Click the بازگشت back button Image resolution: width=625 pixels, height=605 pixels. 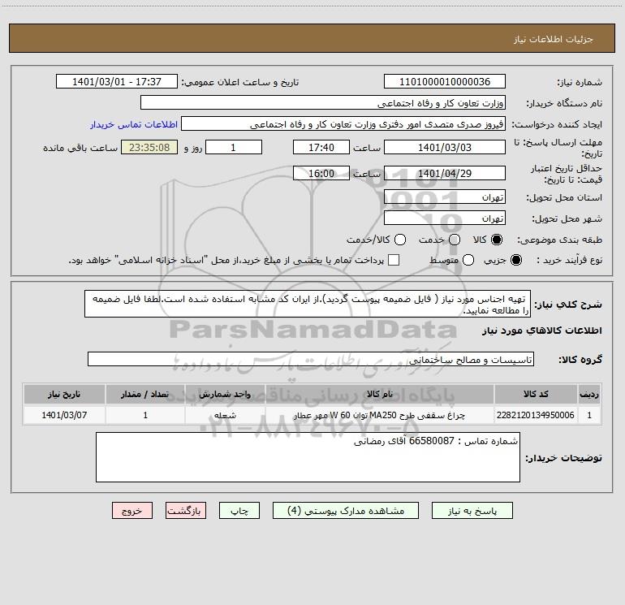(x=186, y=511)
